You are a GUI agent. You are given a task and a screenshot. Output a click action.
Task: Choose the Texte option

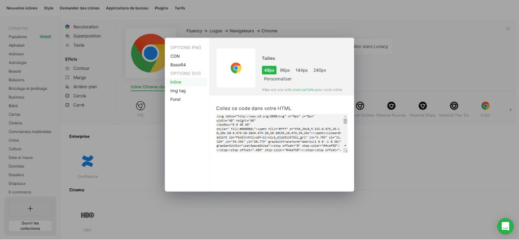(x=75, y=45)
